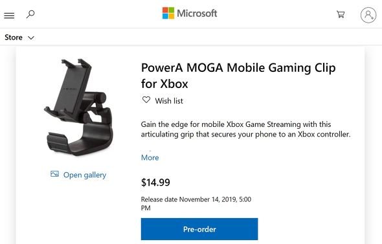This screenshot has height=244, width=382.
Task: Open the account sign-in profile icon
Action: pos(368,15)
